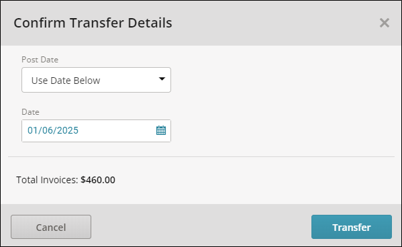
Task: Cancel the transfer
Action: (51, 227)
